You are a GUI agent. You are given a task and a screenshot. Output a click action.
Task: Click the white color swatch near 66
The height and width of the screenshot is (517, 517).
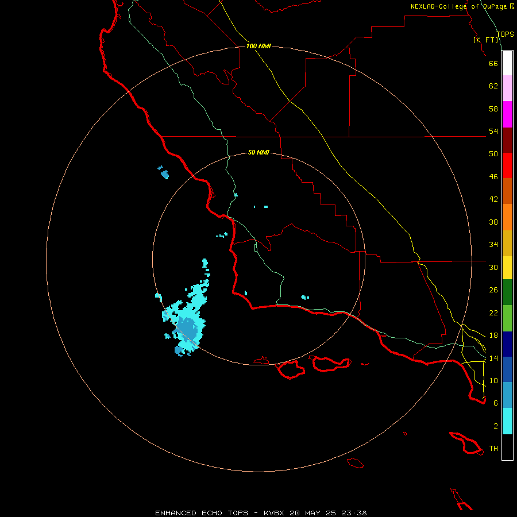(x=507, y=63)
